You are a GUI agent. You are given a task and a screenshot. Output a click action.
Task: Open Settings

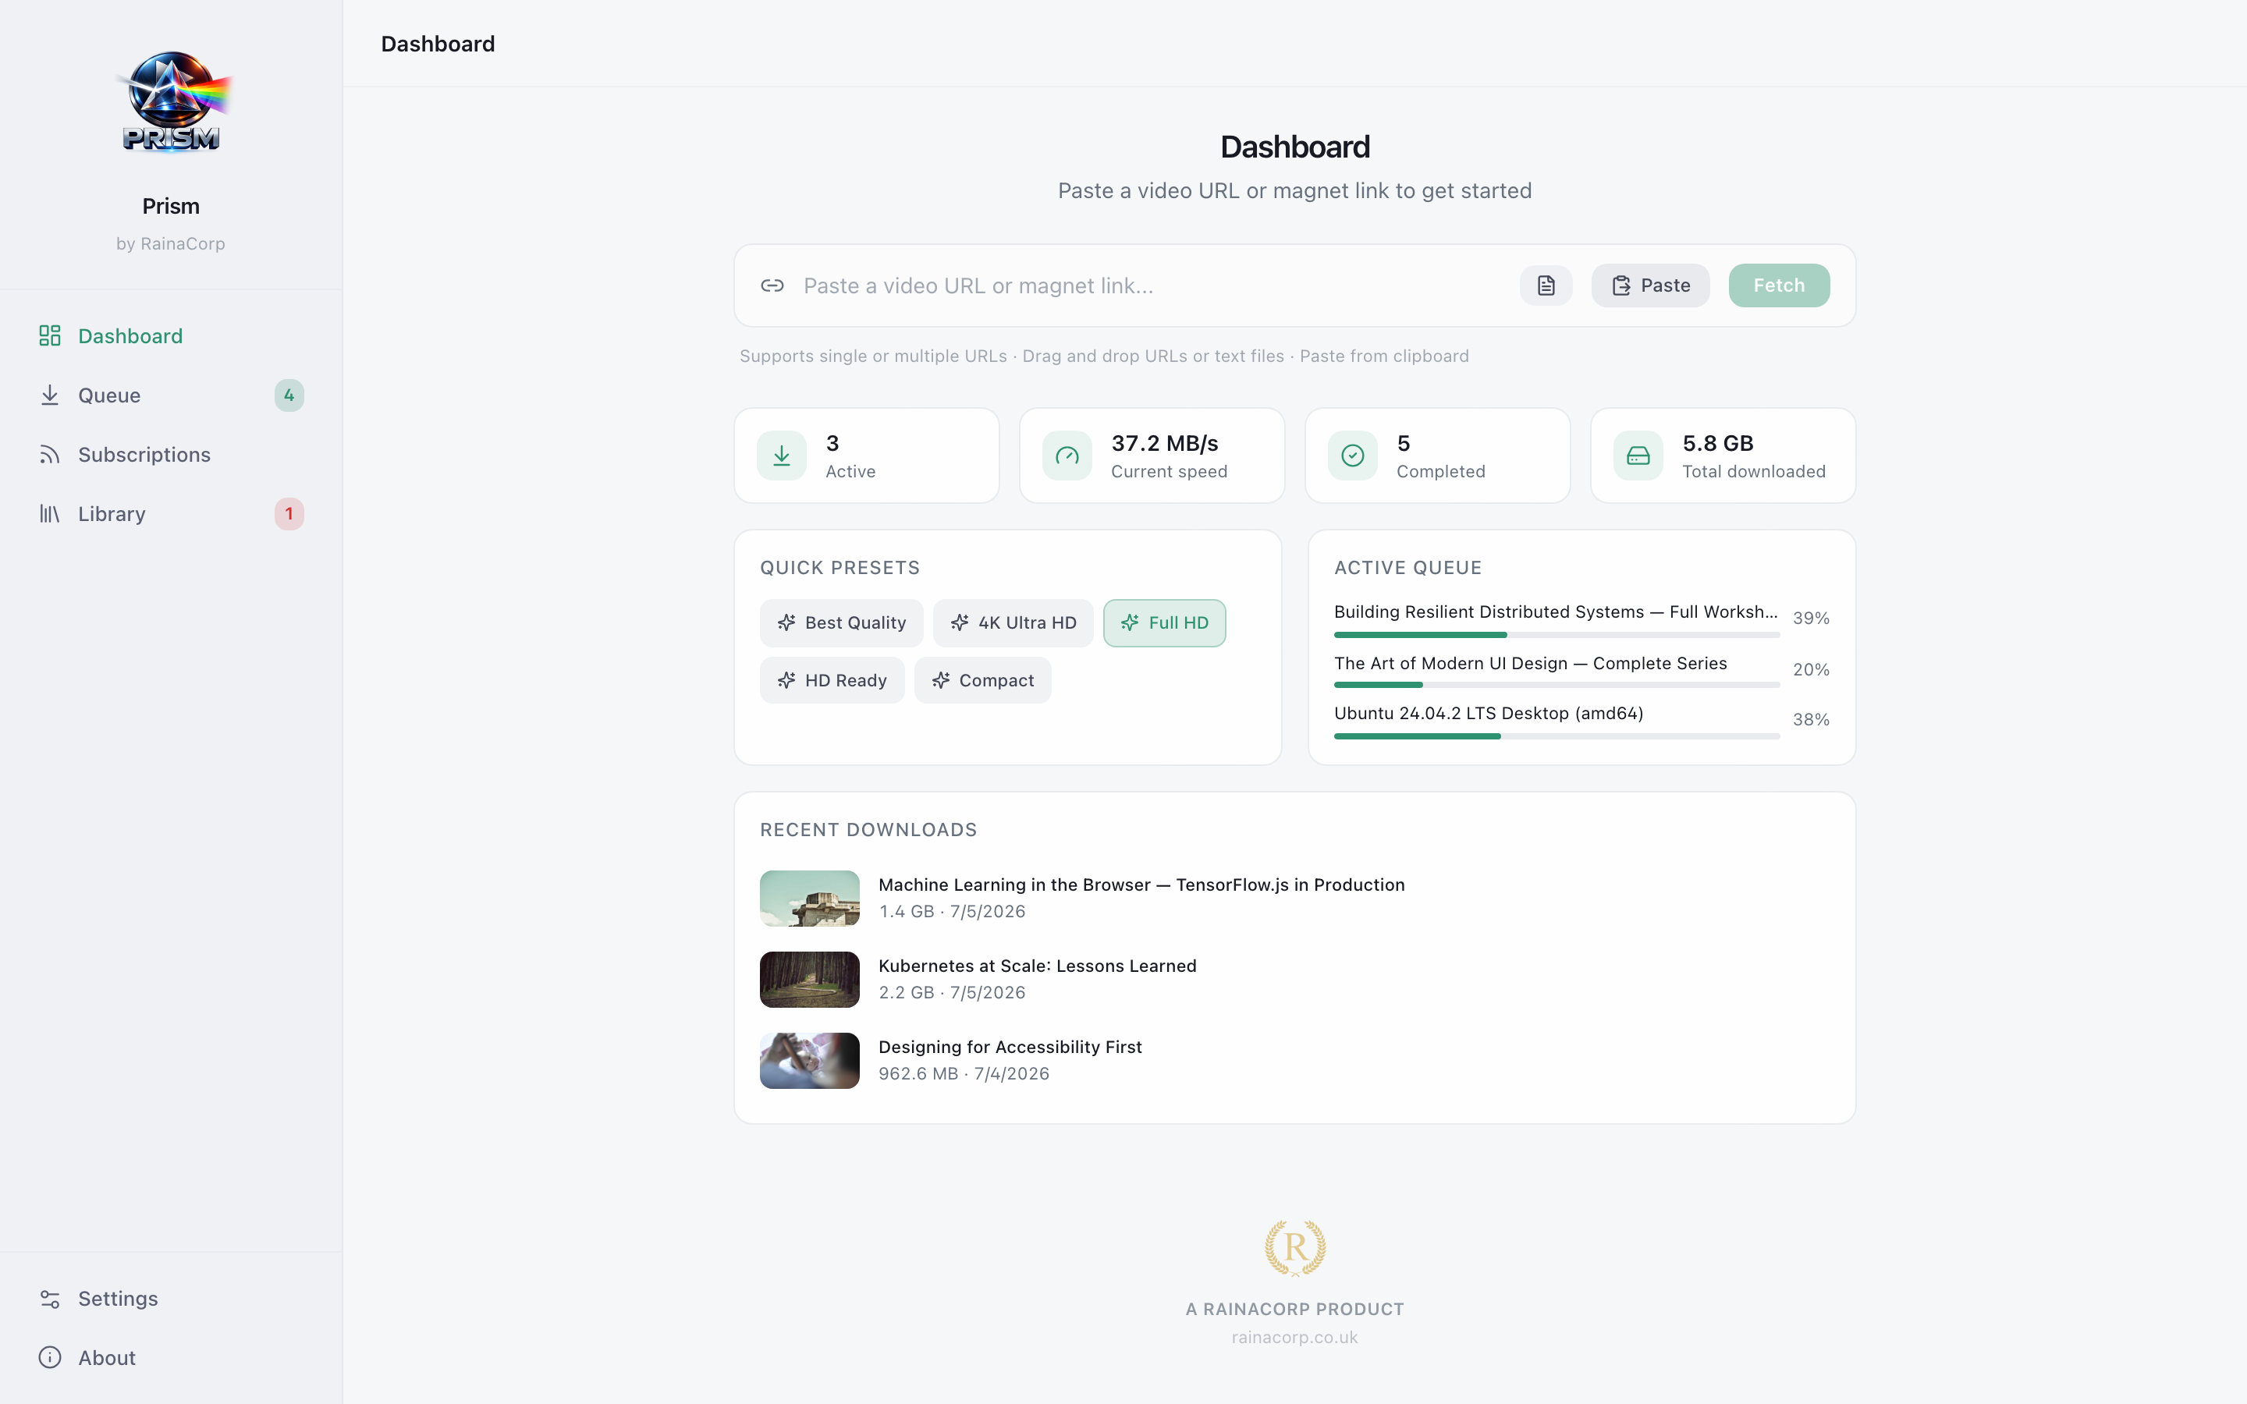point(172,1298)
